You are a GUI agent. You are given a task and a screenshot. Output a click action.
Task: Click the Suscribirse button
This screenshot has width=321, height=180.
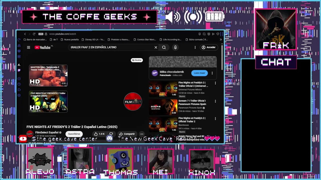point(74,134)
